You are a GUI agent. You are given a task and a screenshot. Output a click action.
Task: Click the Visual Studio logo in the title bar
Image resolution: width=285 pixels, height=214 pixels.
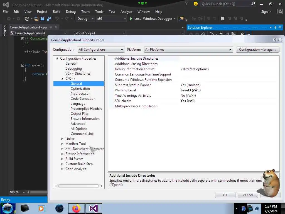(x=6, y=5)
